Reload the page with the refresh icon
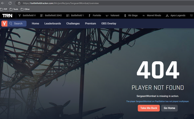 [x=10, y=3]
